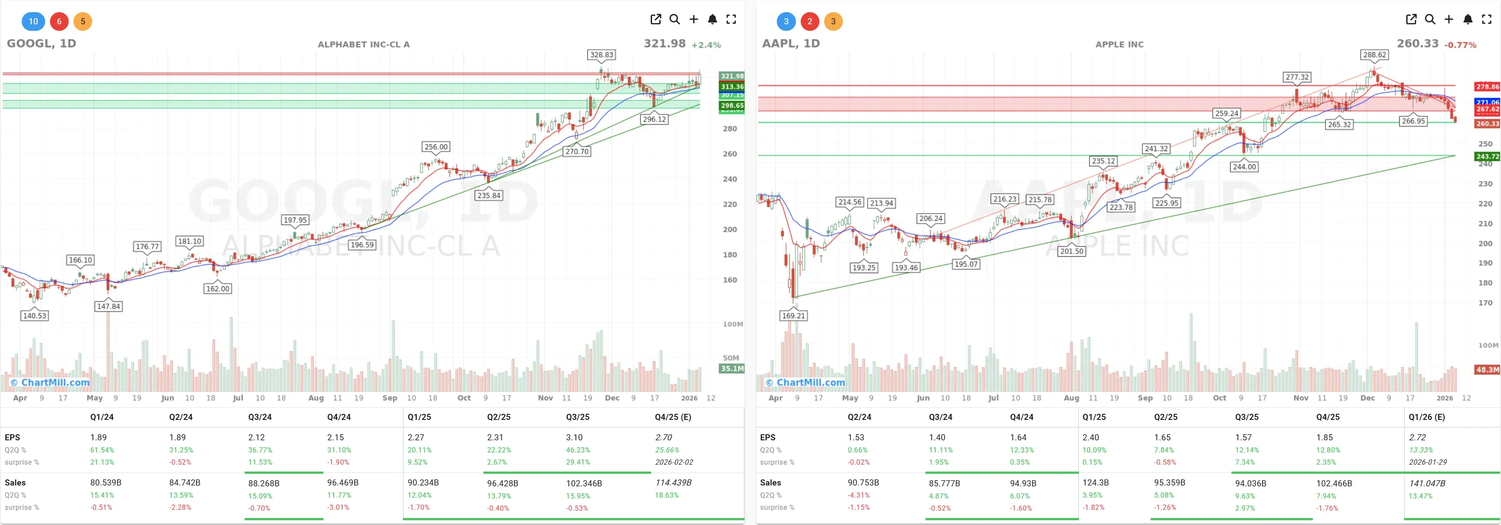Add an indicator via plus icon on GOOGL chart
The width and height of the screenshot is (1501, 525).
[694, 19]
